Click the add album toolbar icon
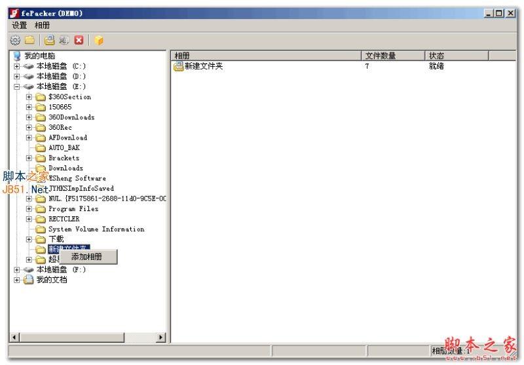Screen dimensions: 524x365 coord(50,40)
